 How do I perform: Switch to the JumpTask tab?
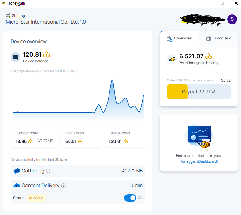click(218, 39)
